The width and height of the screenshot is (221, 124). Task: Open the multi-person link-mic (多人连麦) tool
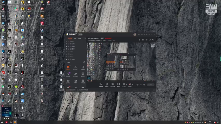click(75, 74)
